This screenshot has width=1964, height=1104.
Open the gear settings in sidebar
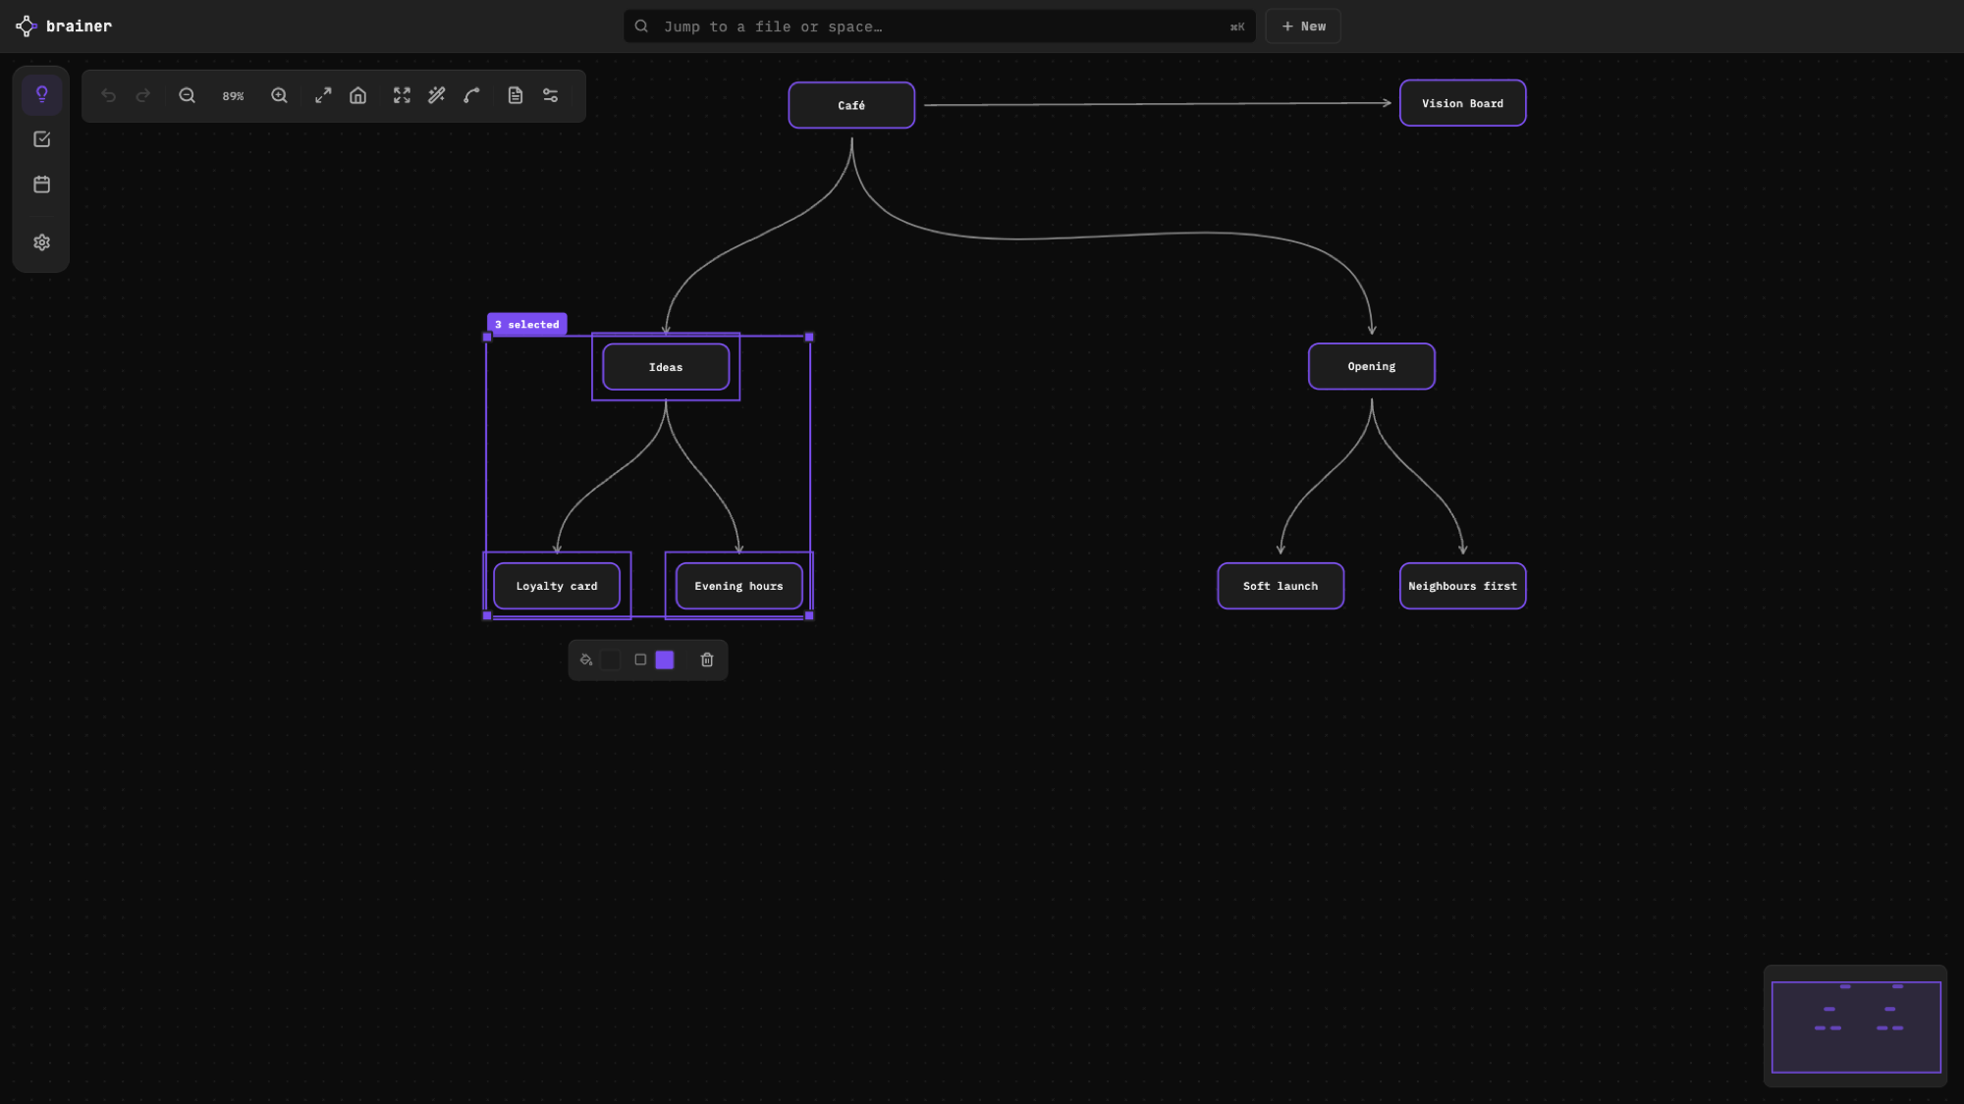click(41, 242)
